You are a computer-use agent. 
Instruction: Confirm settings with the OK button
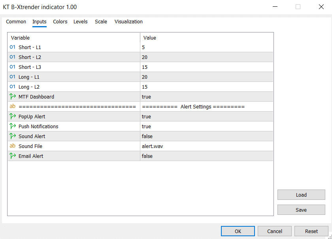coord(238,231)
